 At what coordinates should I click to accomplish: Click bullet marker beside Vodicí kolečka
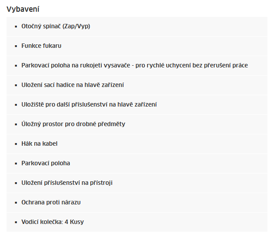click(16, 222)
